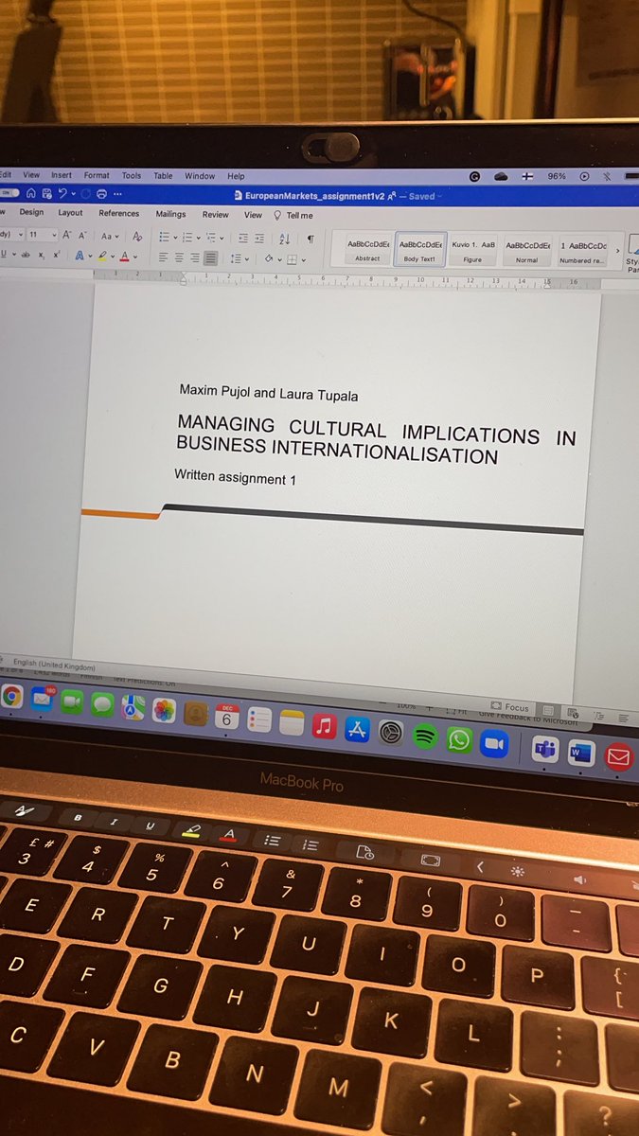This screenshot has width=639, height=1136.
Task: Decrease paragraph indent
Action: [x=243, y=238]
